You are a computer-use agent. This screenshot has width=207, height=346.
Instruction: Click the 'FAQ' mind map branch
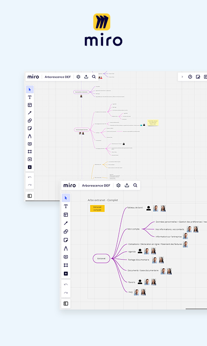pyautogui.click(x=130, y=292)
